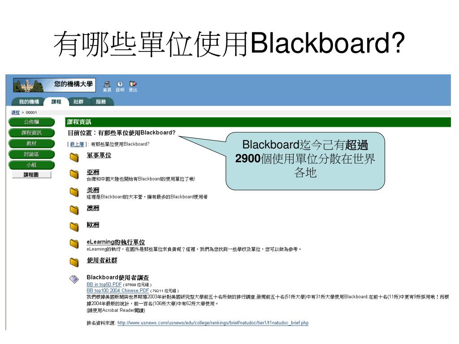Open the 社群 tab

78,102
